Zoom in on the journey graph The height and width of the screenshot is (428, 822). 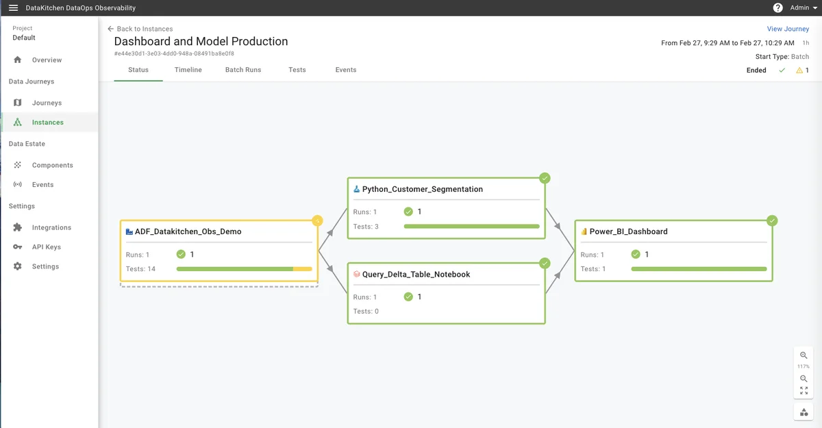(x=804, y=355)
